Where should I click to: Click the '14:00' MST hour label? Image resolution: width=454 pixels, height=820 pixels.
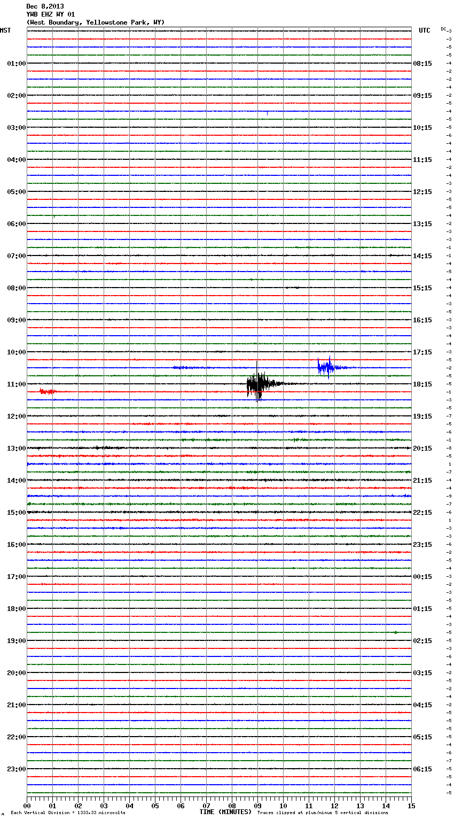(x=17, y=481)
